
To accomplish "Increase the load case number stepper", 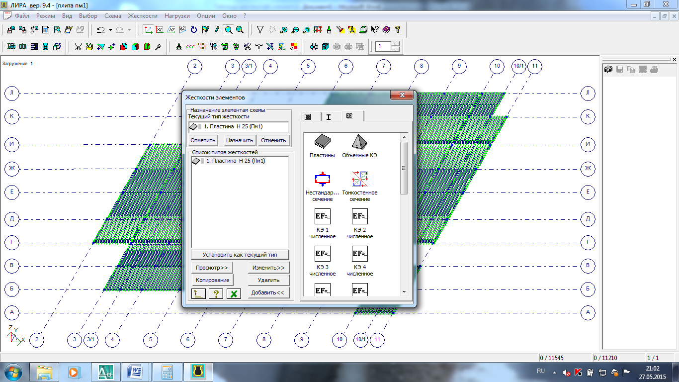I will click(x=395, y=44).
